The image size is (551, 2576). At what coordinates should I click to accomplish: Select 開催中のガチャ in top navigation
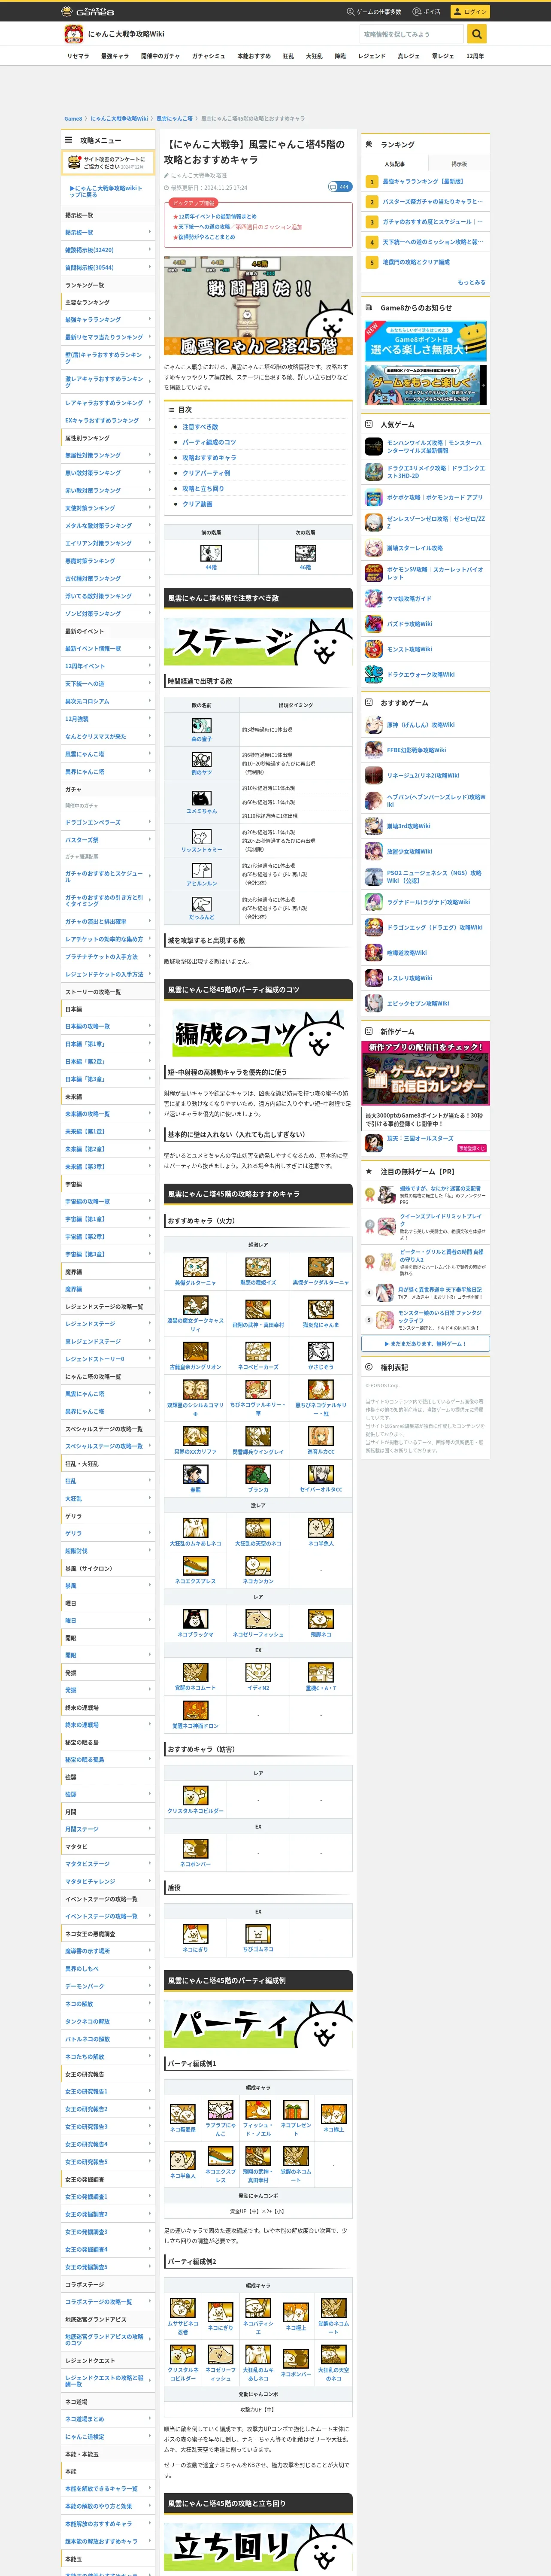coord(160,56)
